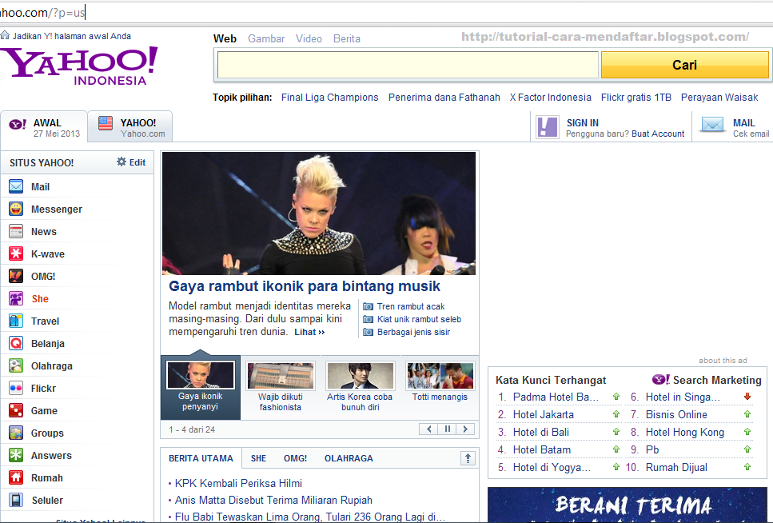773x523 pixels.
Task: Open Hotel Jakarta trending keyword
Action: pyautogui.click(x=544, y=414)
